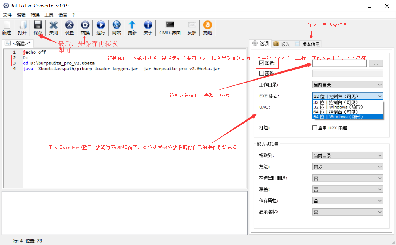Switch to the 选项 (Options) tab
Image resolution: width=396 pixels, height=245 pixels.
[x=260, y=43]
